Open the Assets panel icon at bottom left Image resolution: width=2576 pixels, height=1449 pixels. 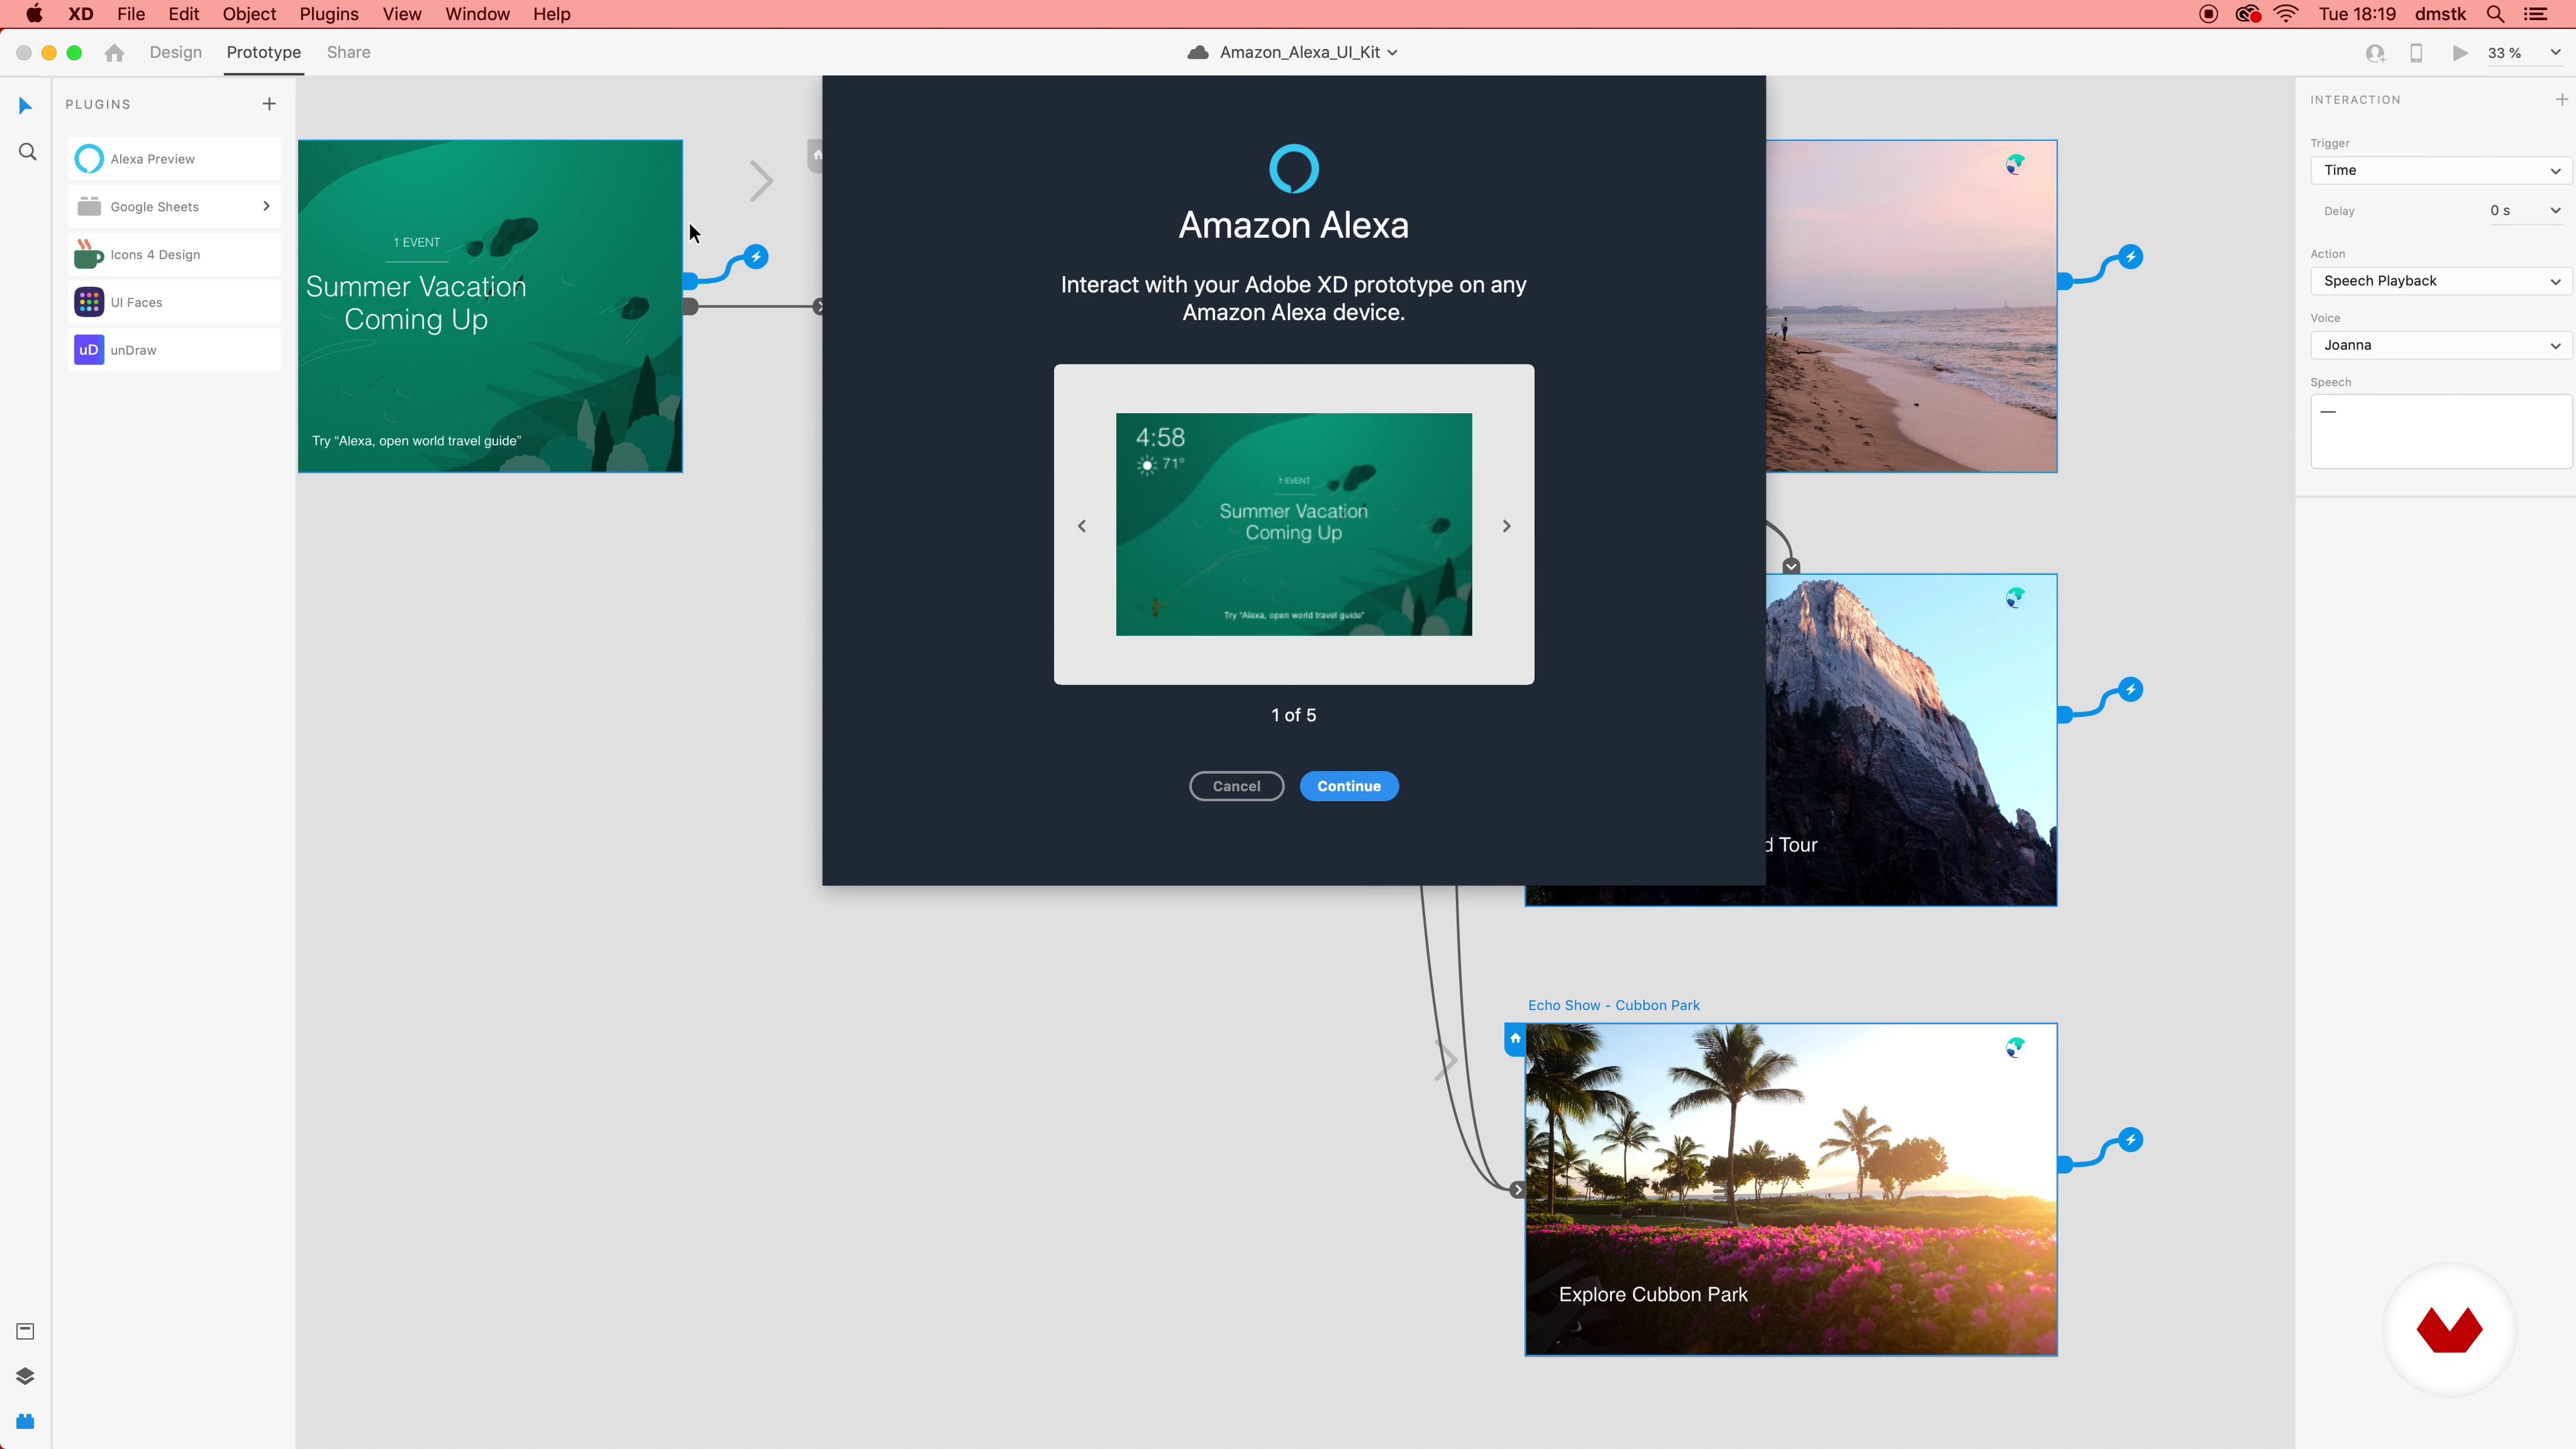pyautogui.click(x=26, y=1331)
